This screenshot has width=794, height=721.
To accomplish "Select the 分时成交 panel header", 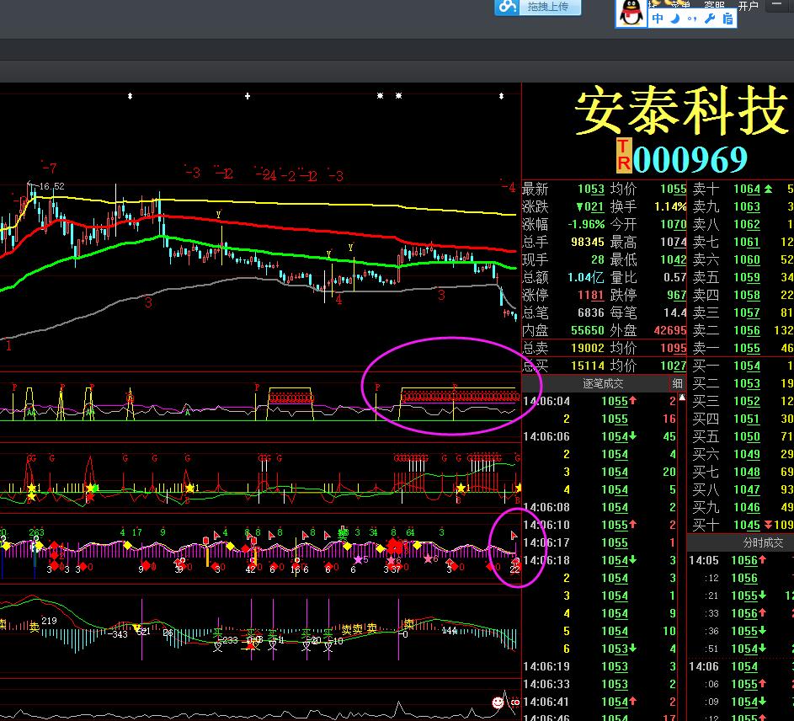I will 763,542.
